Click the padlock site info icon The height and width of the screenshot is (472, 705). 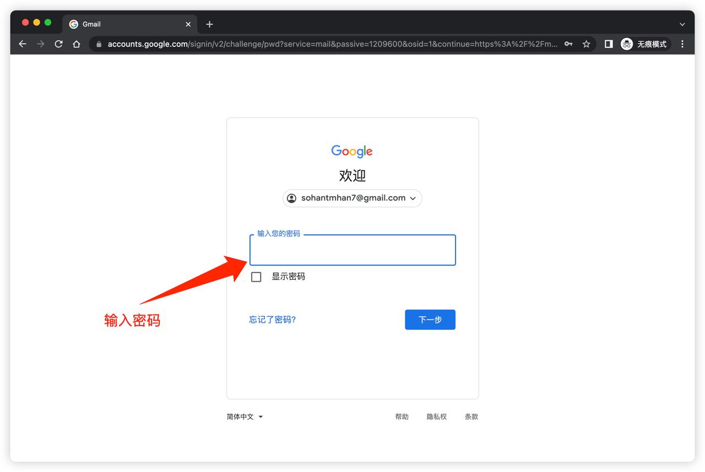click(x=99, y=44)
